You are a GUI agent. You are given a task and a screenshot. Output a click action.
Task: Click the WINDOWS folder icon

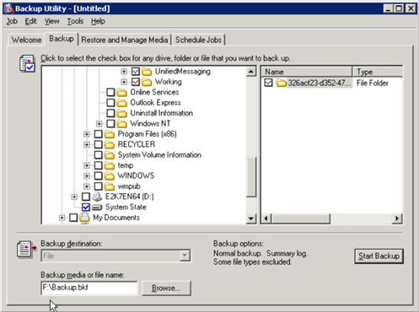click(x=110, y=176)
